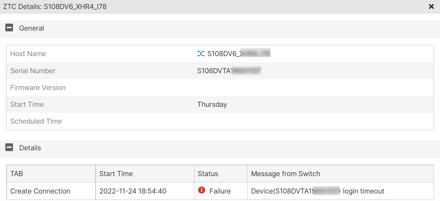The width and height of the screenshot is (440, 201).
Task: Select the Host Name label
Action: (28, 54)
